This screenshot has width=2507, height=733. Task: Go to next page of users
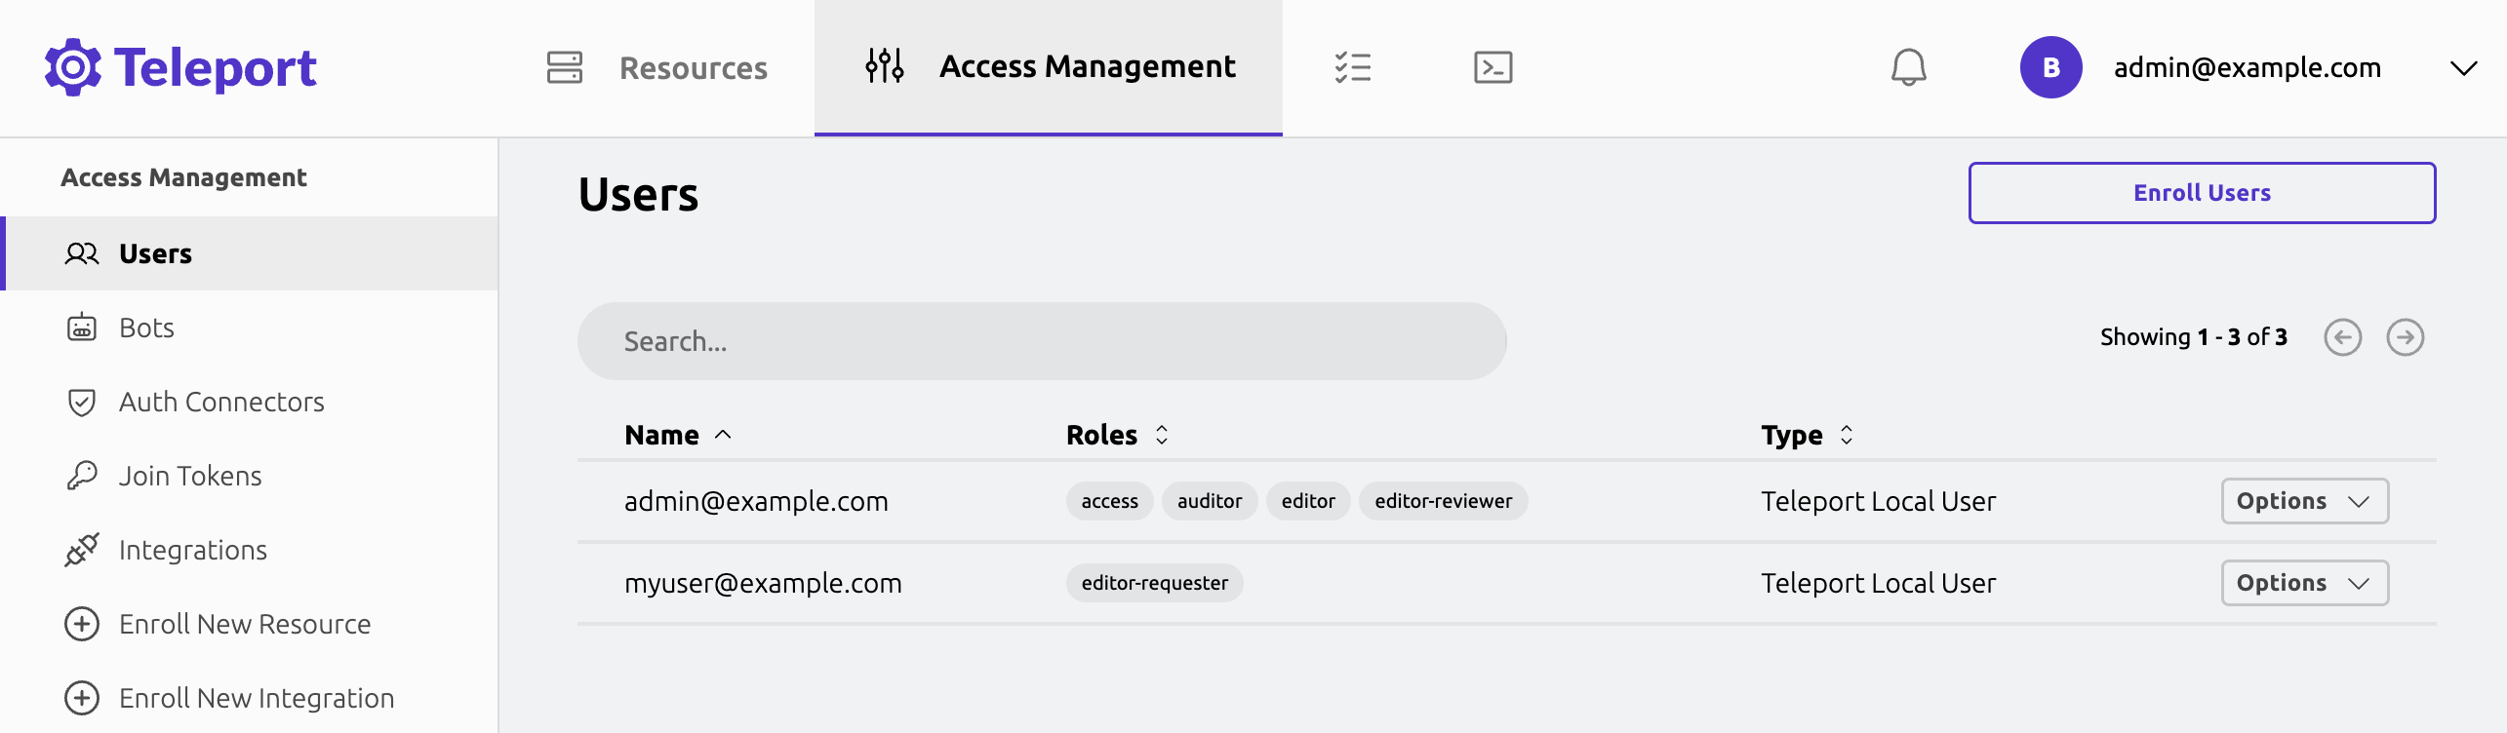click(2405, 337)
